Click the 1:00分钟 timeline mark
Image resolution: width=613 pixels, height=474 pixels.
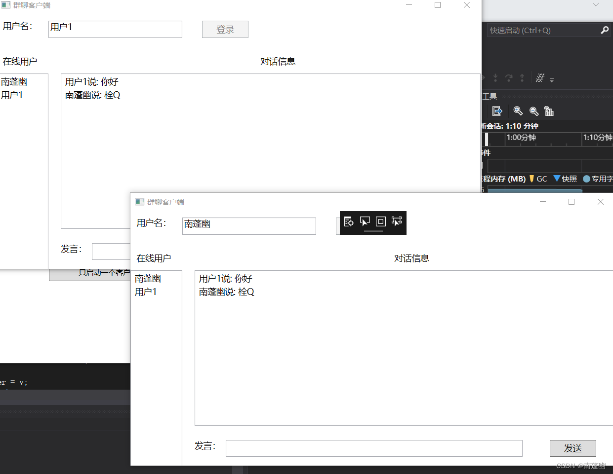tap(521, 137)
